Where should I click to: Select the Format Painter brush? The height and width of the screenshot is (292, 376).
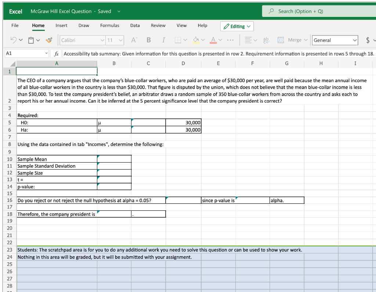tap(49, 40)
